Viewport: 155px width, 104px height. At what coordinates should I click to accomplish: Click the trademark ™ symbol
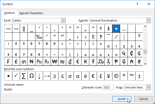(132, 76)
